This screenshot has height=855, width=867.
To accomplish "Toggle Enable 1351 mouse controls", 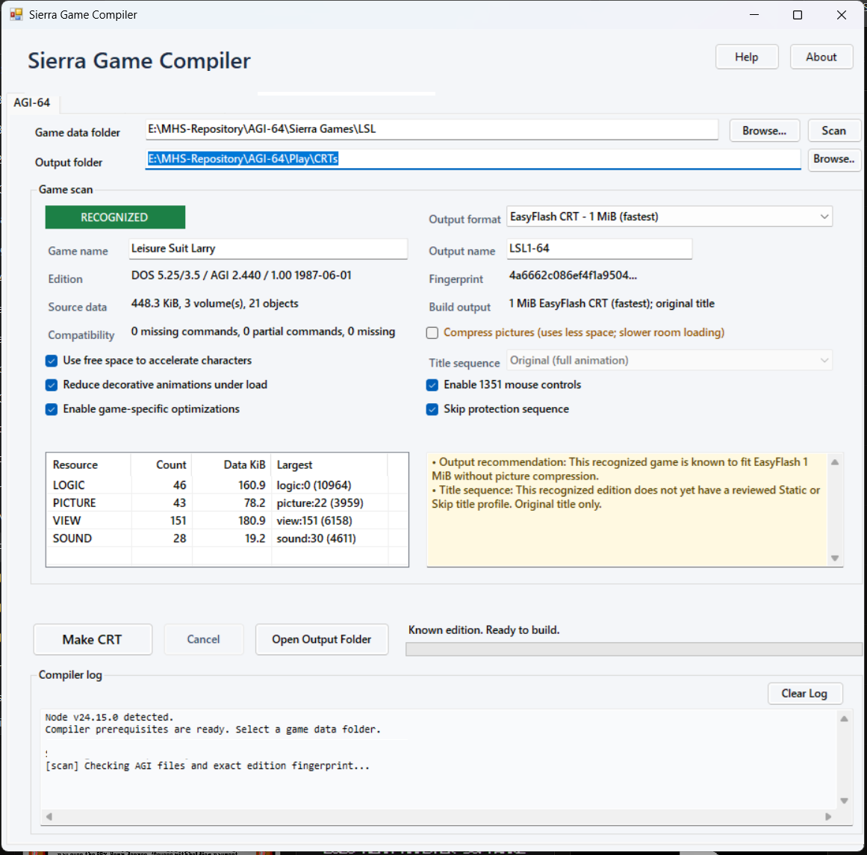I will coord(432,385).
